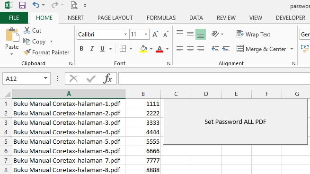Open the font name dropdown arrow
The image size is (310, 174).
tap(125, 35)
